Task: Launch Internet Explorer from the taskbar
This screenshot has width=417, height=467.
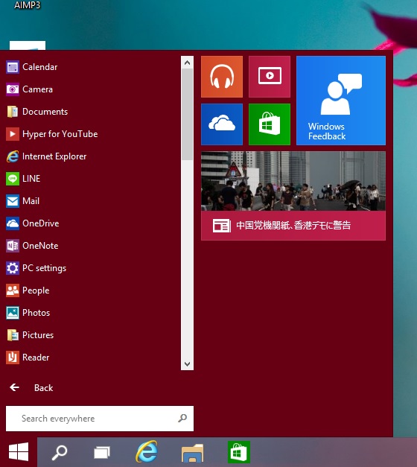Action: click(147, 452)
